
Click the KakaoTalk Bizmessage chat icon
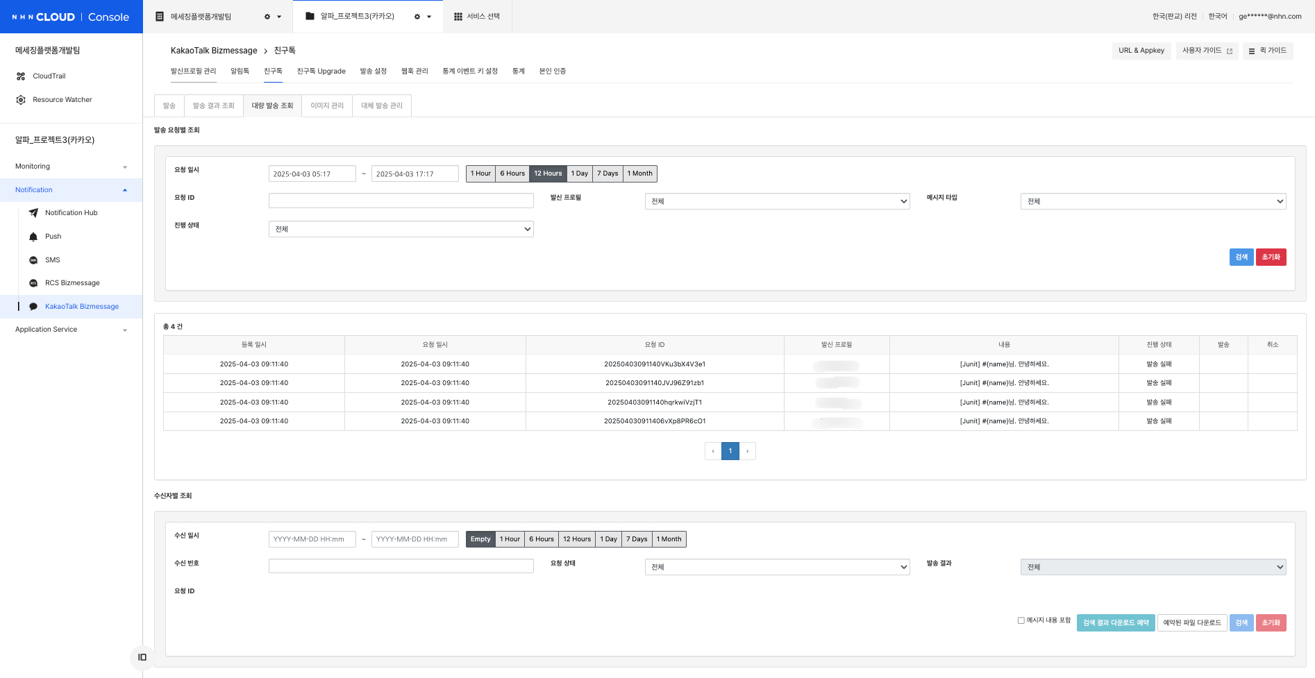(33, 307)
